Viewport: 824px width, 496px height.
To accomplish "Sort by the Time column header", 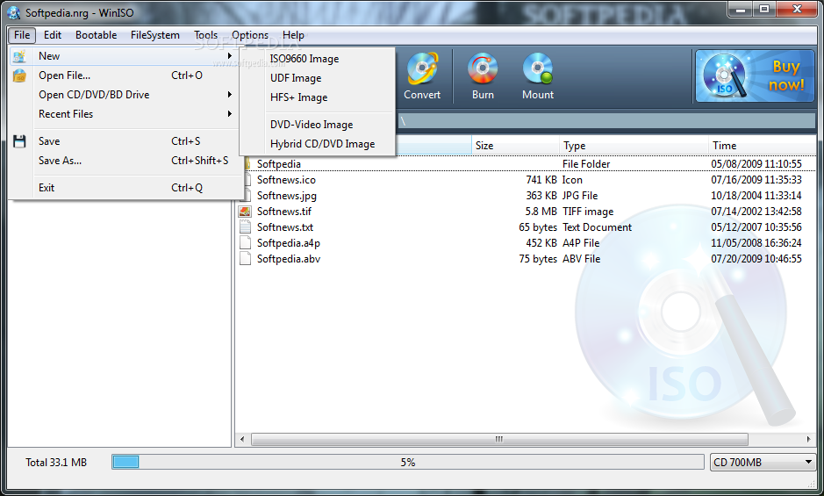I will 763,146.
